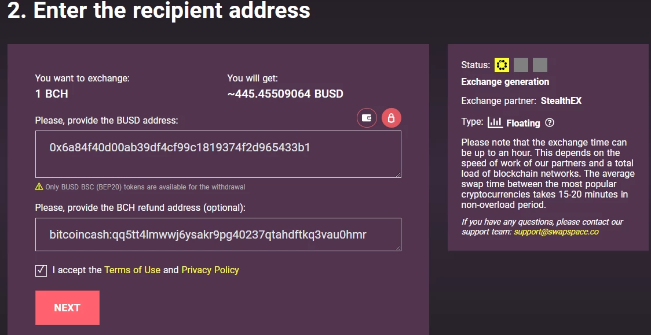The height and width of the screenshot is (335, 651).
Task: Click the second gray status square
Action: [521, 65]
